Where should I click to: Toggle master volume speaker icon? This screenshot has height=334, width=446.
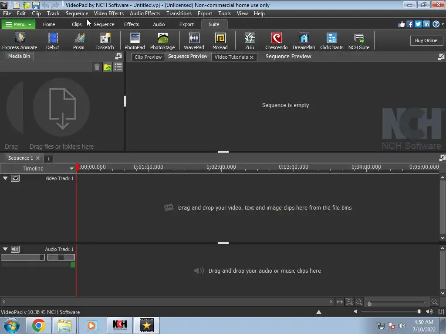tap(429, 312)
